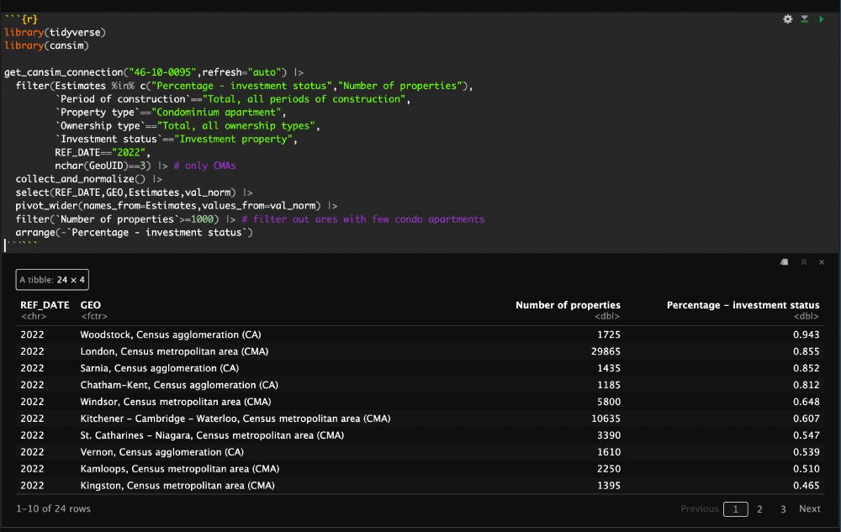
Task: Click the ```{r} chunk header
Action: pyautogui.click(x=21, y=19)
